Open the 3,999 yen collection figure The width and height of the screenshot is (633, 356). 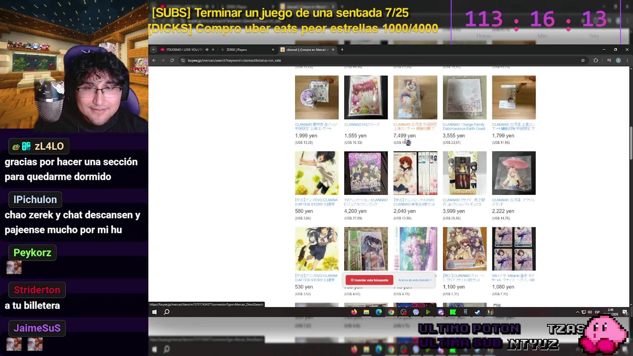pos(464,173)
